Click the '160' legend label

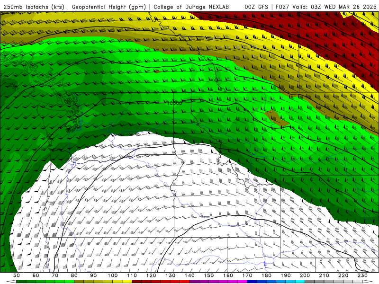[x=228, y=275]
